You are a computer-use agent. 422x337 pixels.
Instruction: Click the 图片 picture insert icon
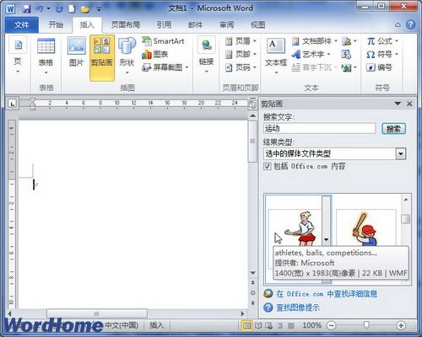tap(76, 52)
